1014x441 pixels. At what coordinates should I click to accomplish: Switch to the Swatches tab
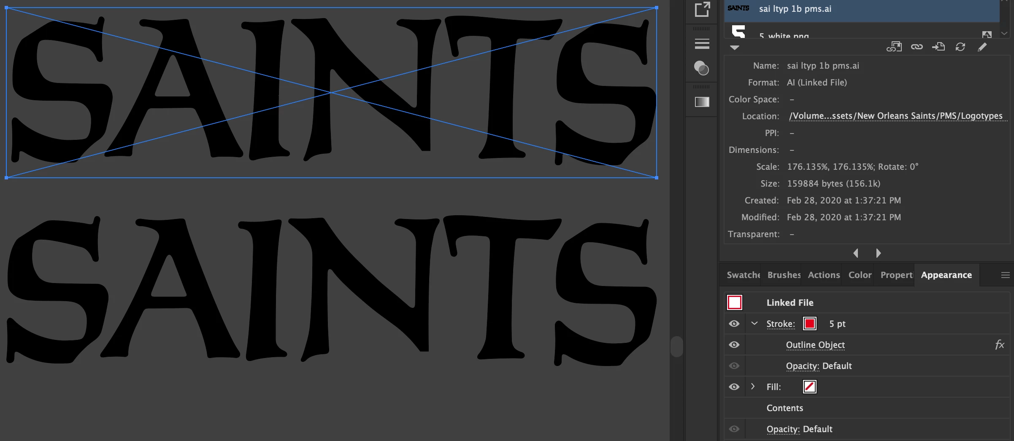pyautogui.click(x=743, y=275)
